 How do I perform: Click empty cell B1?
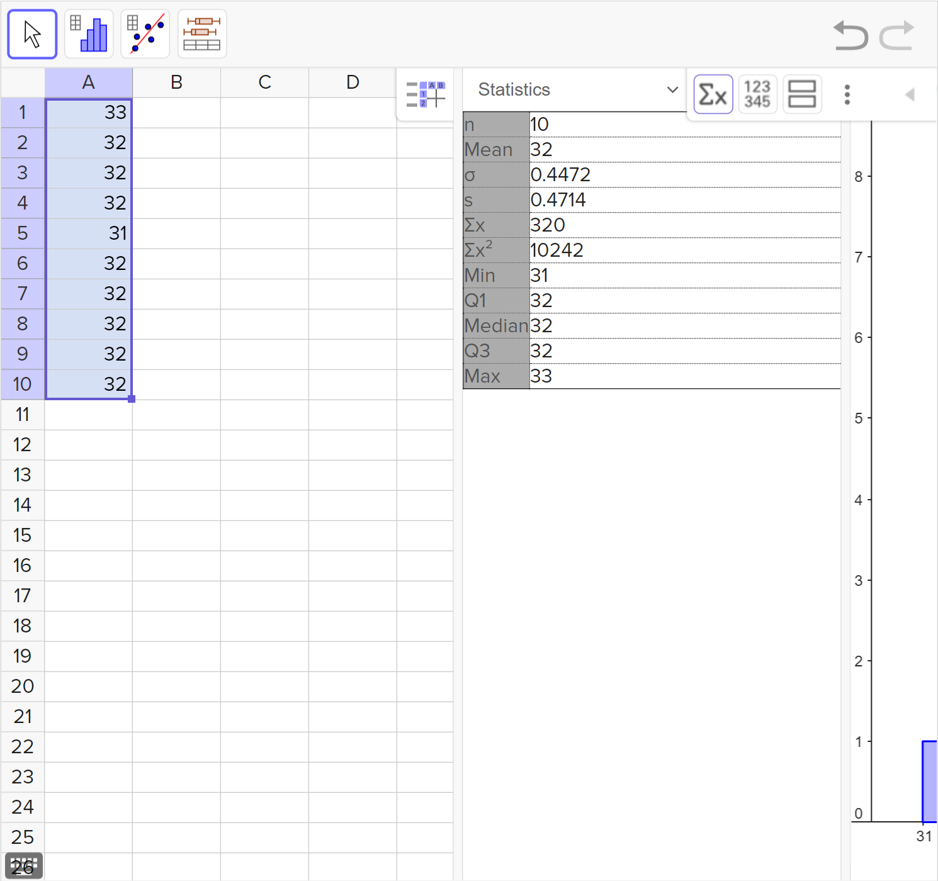tap(176, 113)
